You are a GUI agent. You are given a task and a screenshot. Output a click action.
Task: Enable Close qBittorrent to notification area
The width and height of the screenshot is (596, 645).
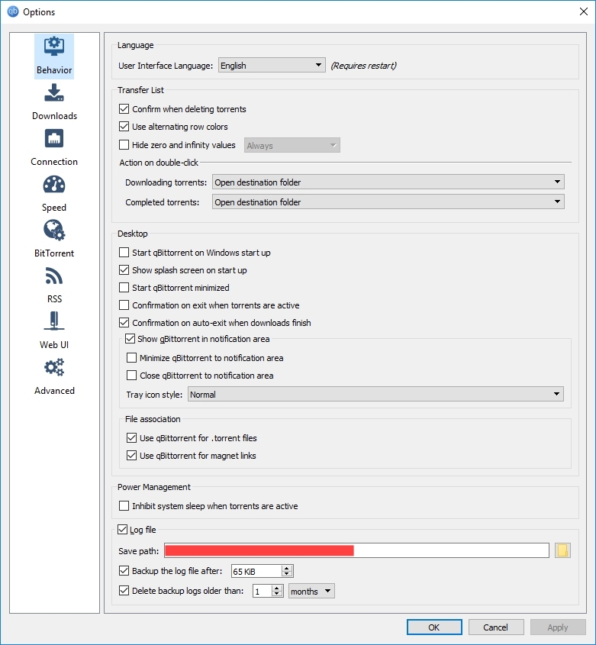131,376
